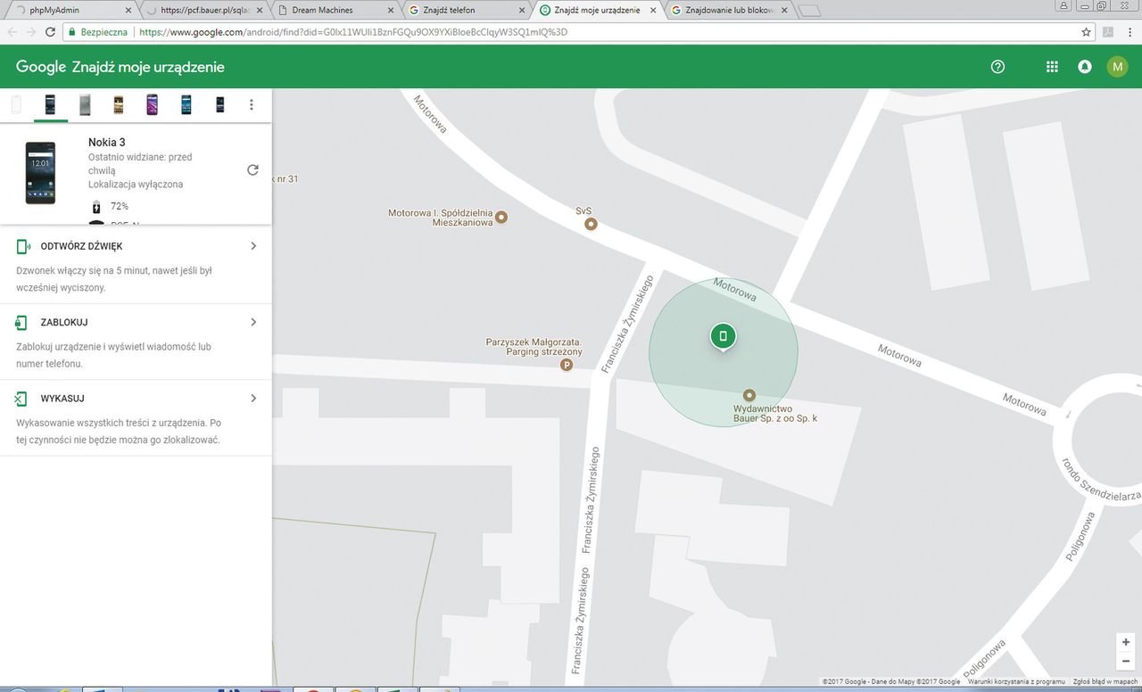This screenshot has width=1142, height=692.
Task: Click 'Lokalizacja wyłączona' status text
Action: pos(136,185)
